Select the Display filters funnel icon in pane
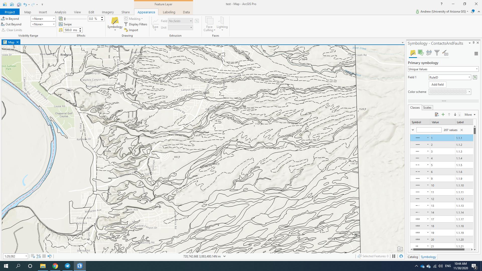This screenshot has width=482, height=271. click(x=437, y=53)
